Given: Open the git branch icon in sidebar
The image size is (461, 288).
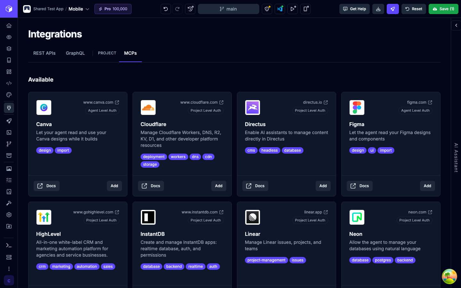Looking at the screenshot, I should click(x=9, y=144).
